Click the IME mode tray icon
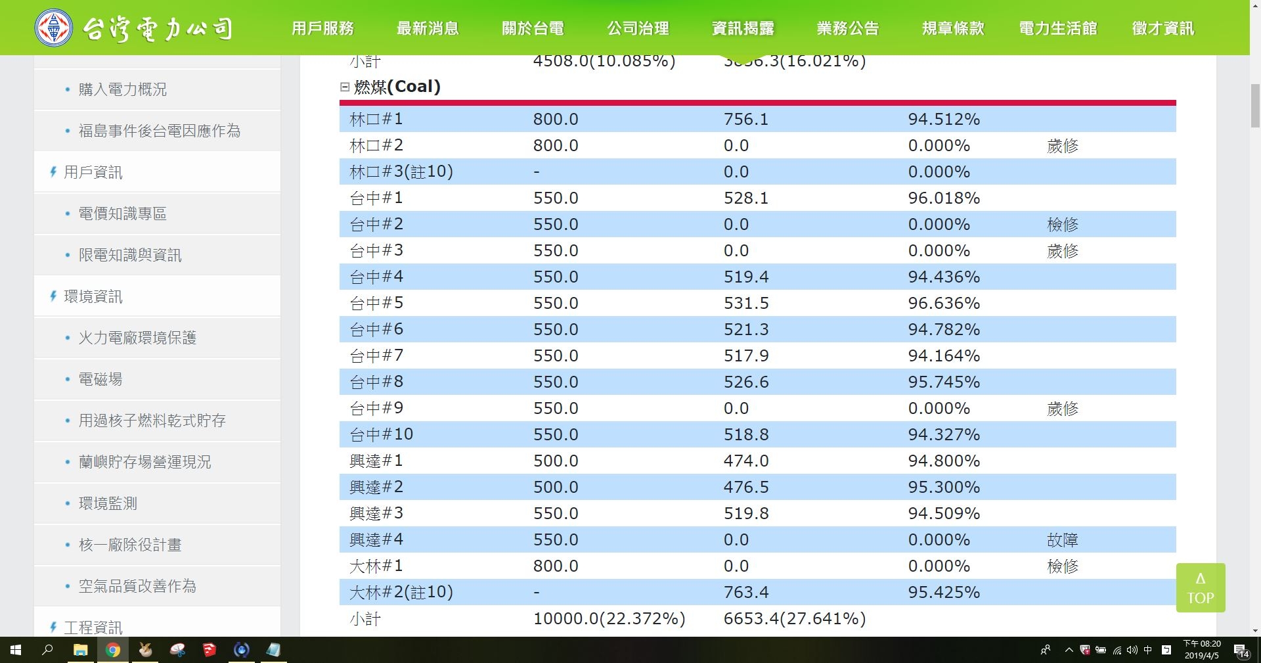 point(1166,650)
